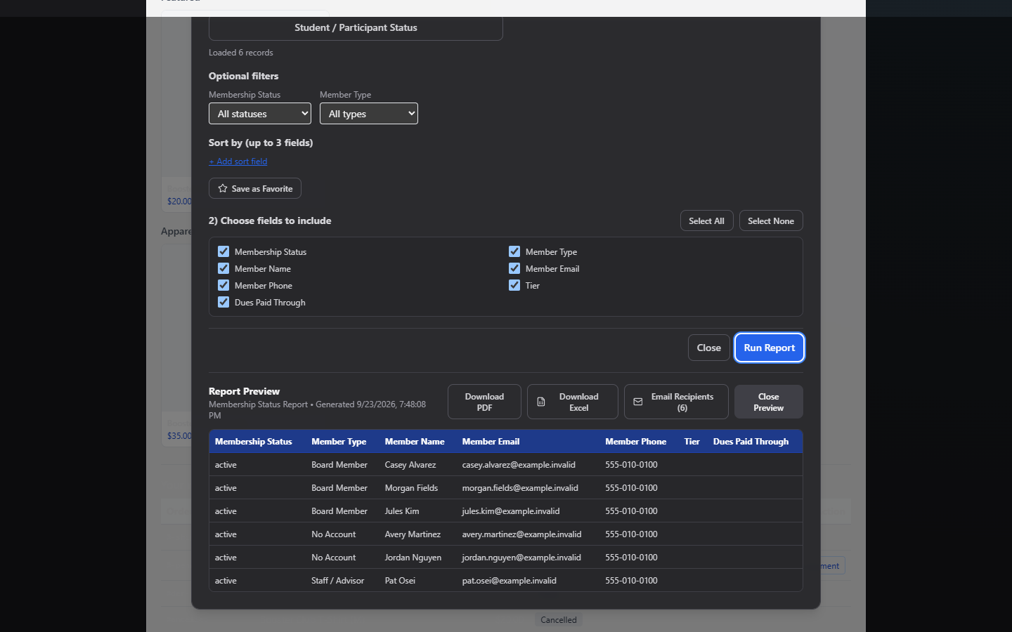Open the Membership Status dropdown

coord(260,114)
